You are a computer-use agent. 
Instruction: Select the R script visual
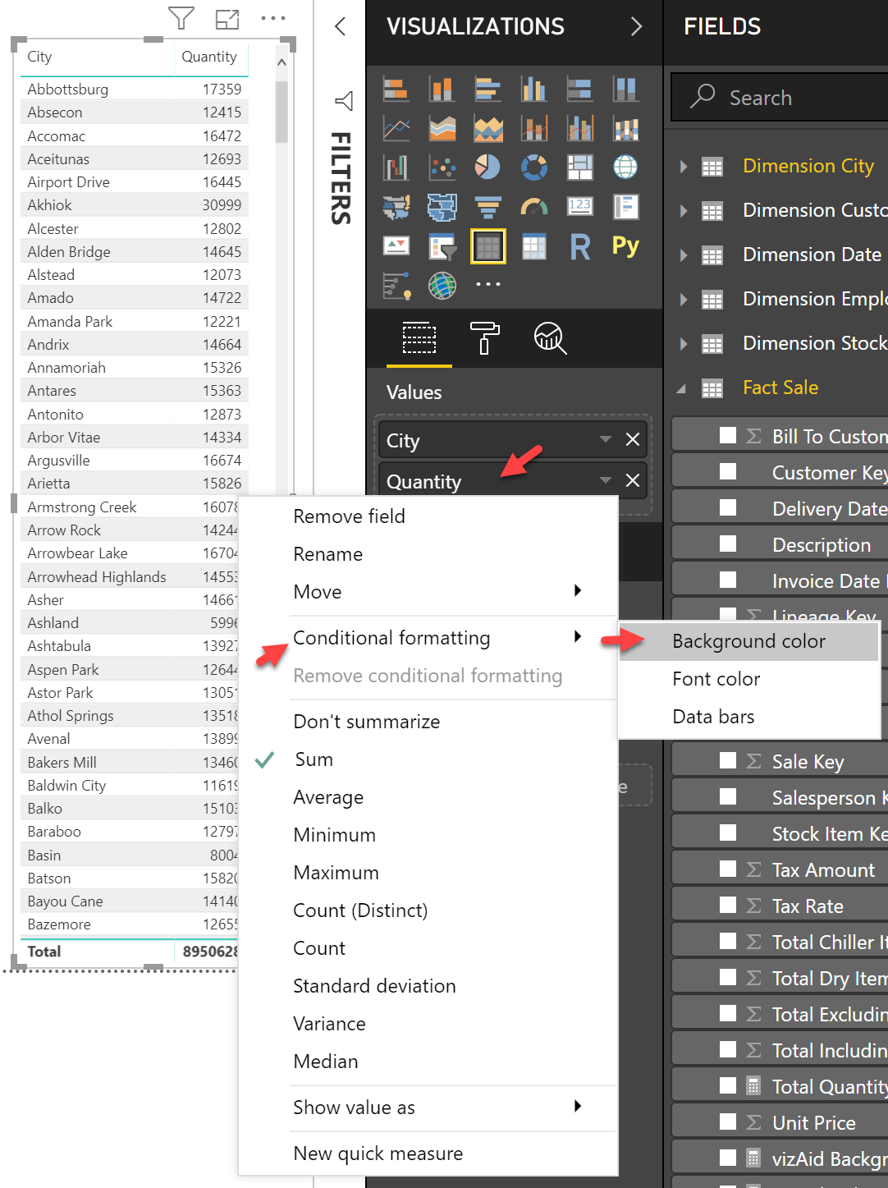(580, 246)
